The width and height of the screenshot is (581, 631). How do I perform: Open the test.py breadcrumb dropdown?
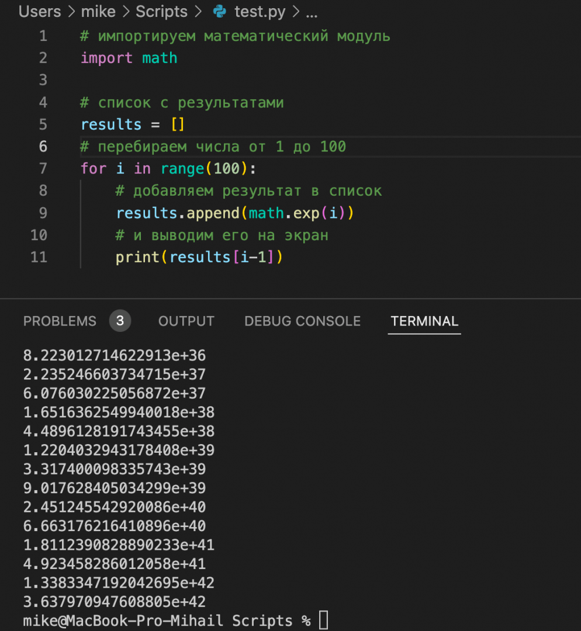point(259,11)
